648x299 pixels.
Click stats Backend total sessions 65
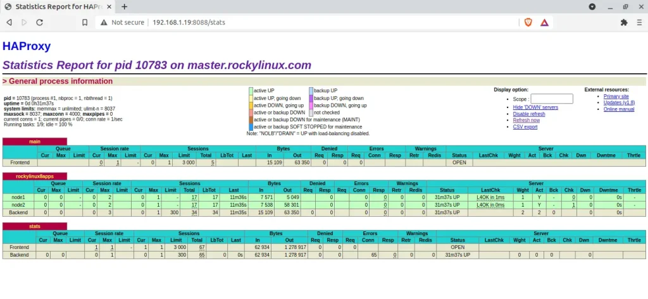click(x=202, y=255)
